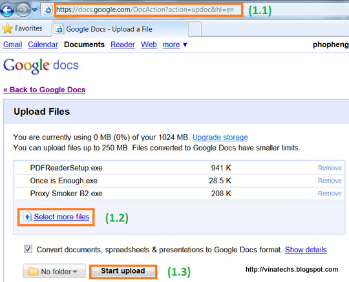
Task: Click the phopheng account name
Action: [331, 45]
